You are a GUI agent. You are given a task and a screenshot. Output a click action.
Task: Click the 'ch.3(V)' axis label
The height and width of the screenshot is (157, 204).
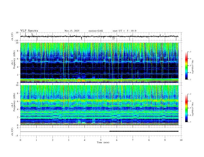12,132
